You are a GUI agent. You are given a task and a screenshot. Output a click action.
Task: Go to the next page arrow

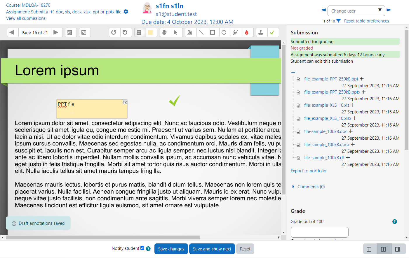point(56,32)
